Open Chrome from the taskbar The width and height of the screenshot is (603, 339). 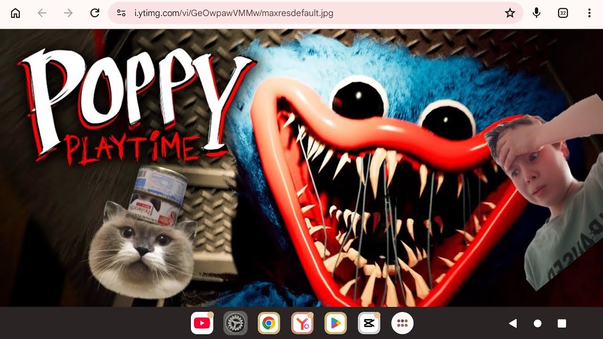click(269, 323)
